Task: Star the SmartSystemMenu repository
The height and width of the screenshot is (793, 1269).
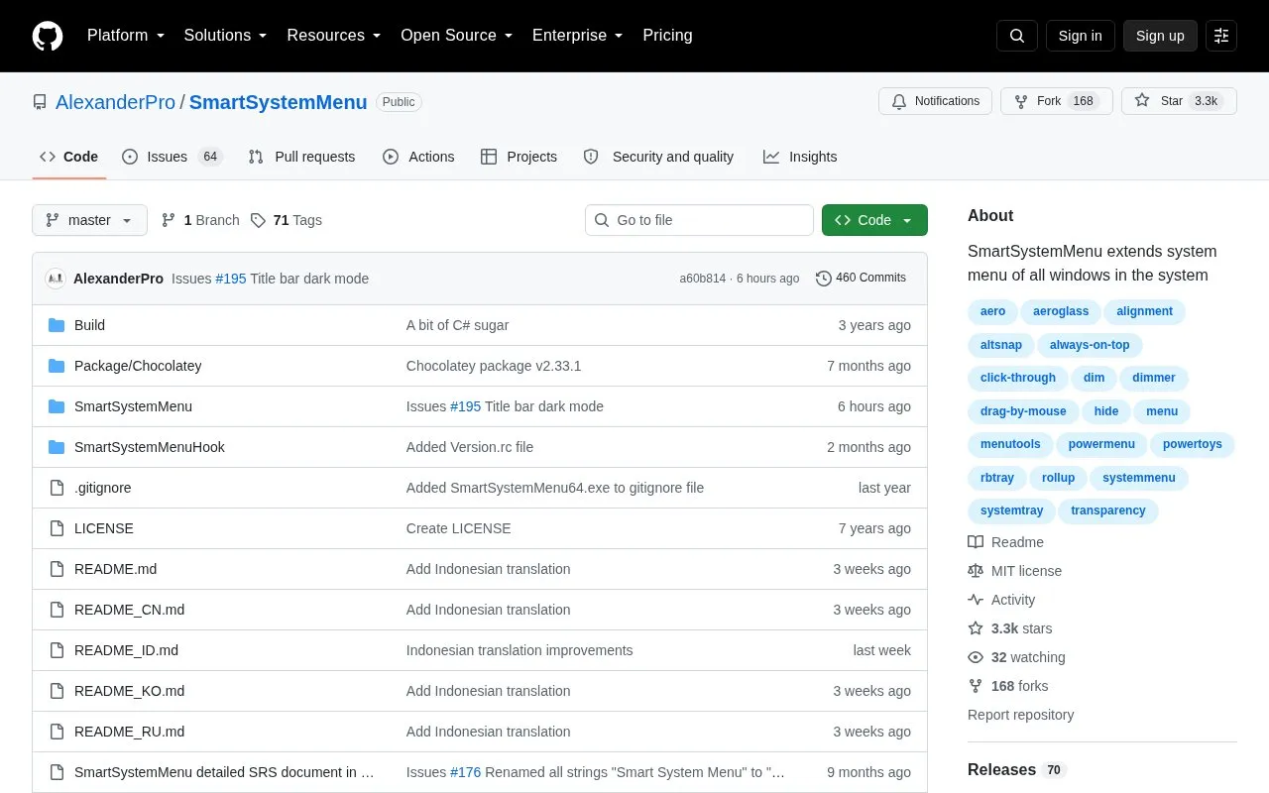Action: click(x=1179, y=101)
